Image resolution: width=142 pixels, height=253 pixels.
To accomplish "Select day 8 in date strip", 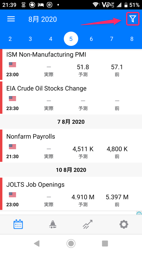I will point(132,39).
